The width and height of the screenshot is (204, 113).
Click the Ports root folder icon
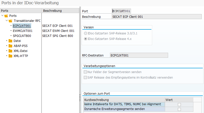point(6,16)
